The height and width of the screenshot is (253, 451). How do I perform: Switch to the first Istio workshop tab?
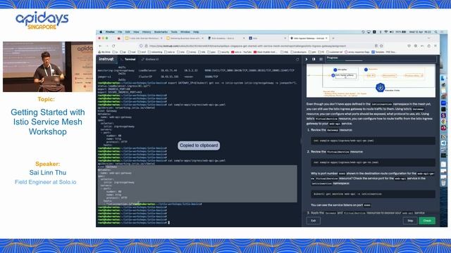(144, 38)
